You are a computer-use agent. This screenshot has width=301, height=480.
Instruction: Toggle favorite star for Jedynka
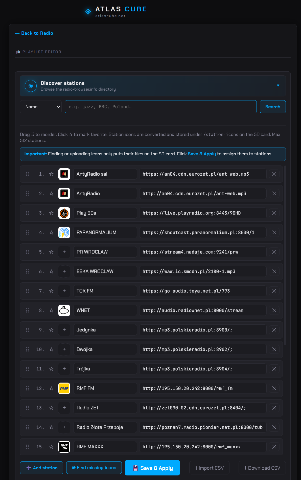51,330
